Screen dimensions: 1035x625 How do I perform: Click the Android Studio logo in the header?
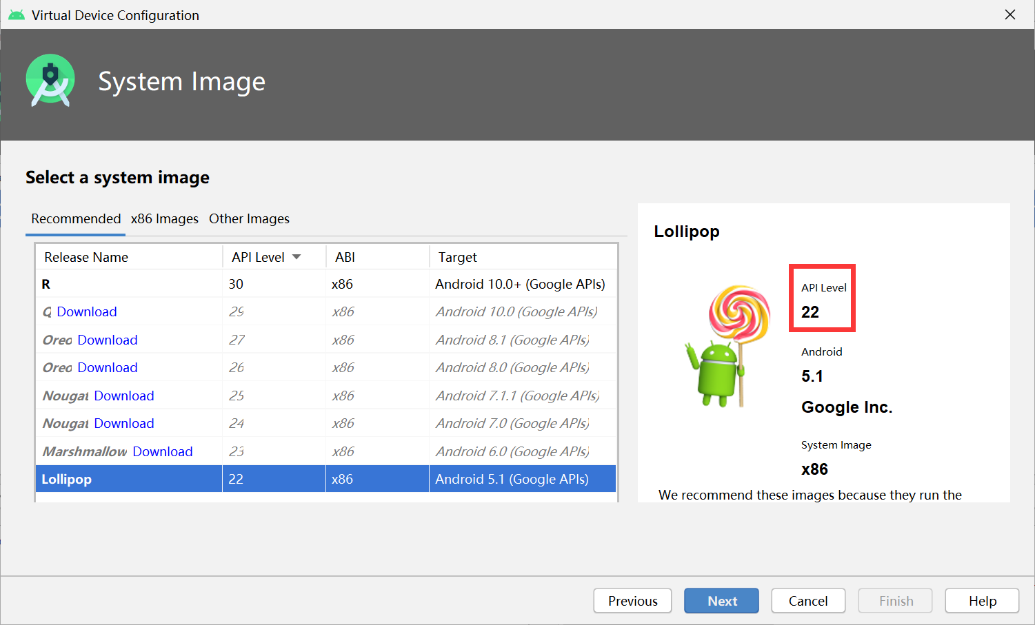[x=51, y=80]
